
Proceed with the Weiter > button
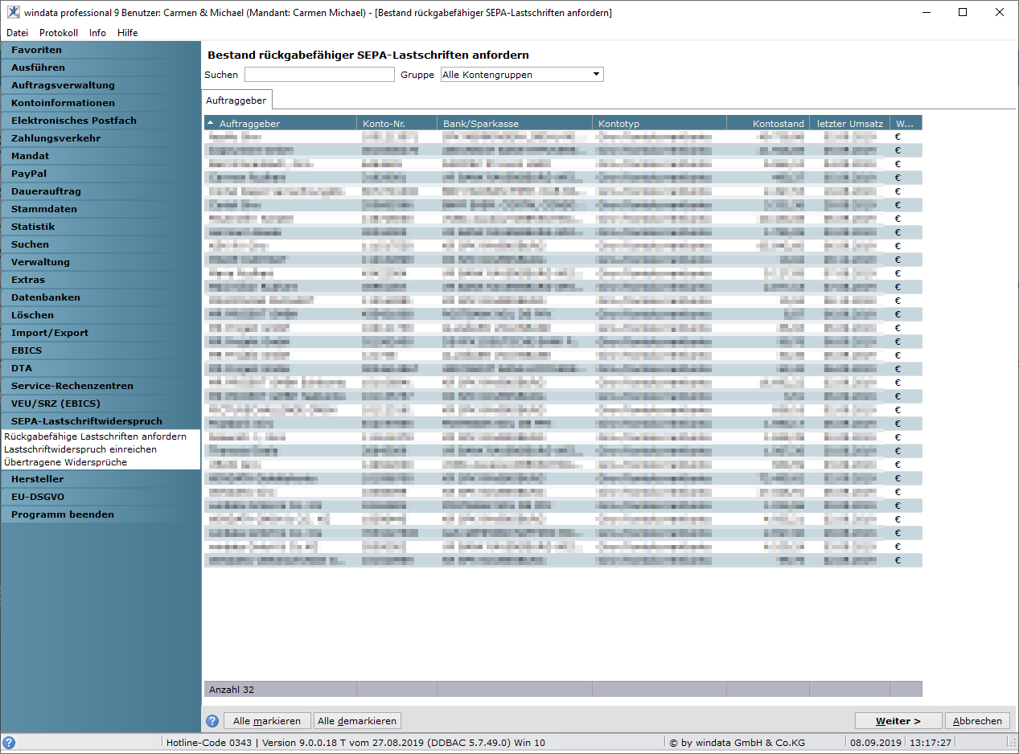click(x=898, y=721)
